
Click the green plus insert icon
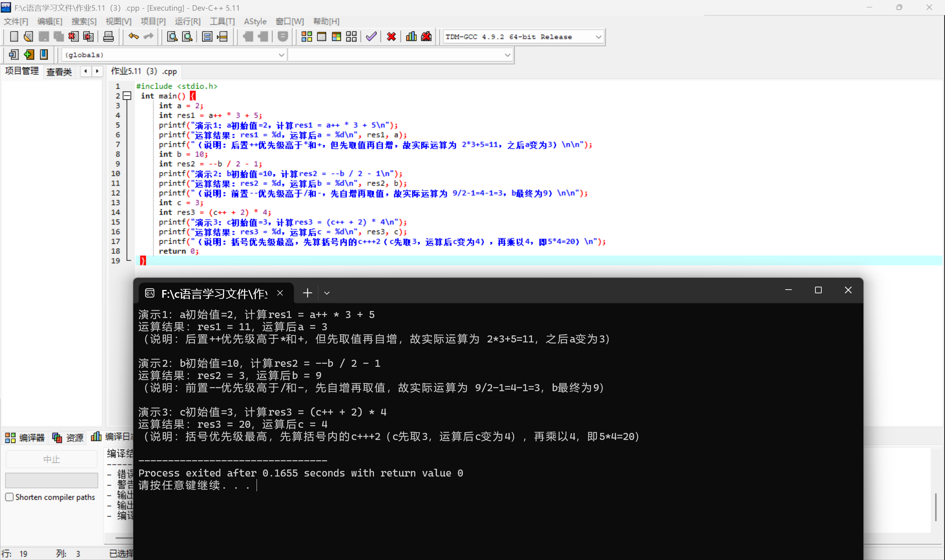point(29,55)
